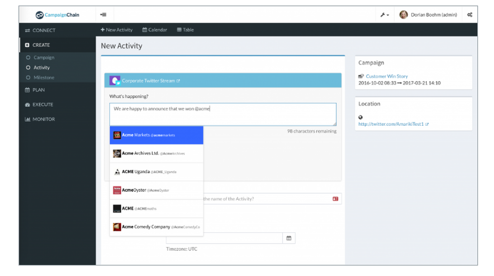Open Corporate Twitter Stream link
This screenshot has height=276, width=494.
(x=151, y=81)
